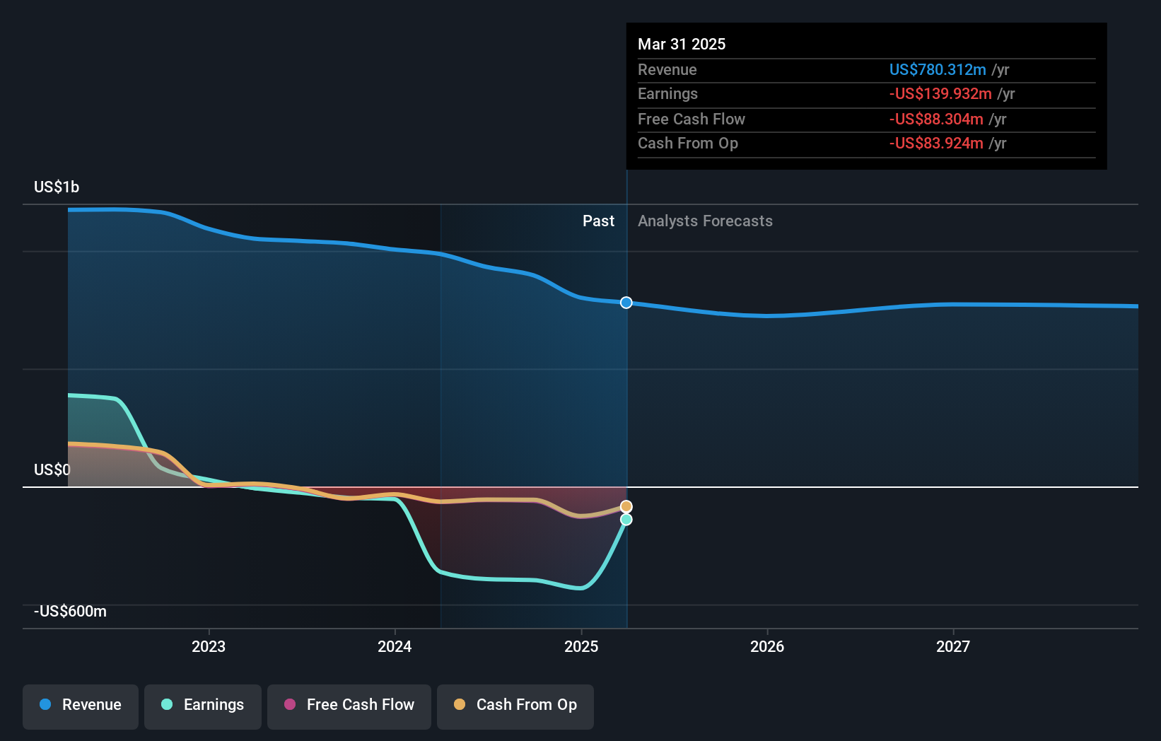The height and width of the screenshot is (741, 1161).
Task: Toggle the Free Cash Flow legend button
Action: pos(349,706)
